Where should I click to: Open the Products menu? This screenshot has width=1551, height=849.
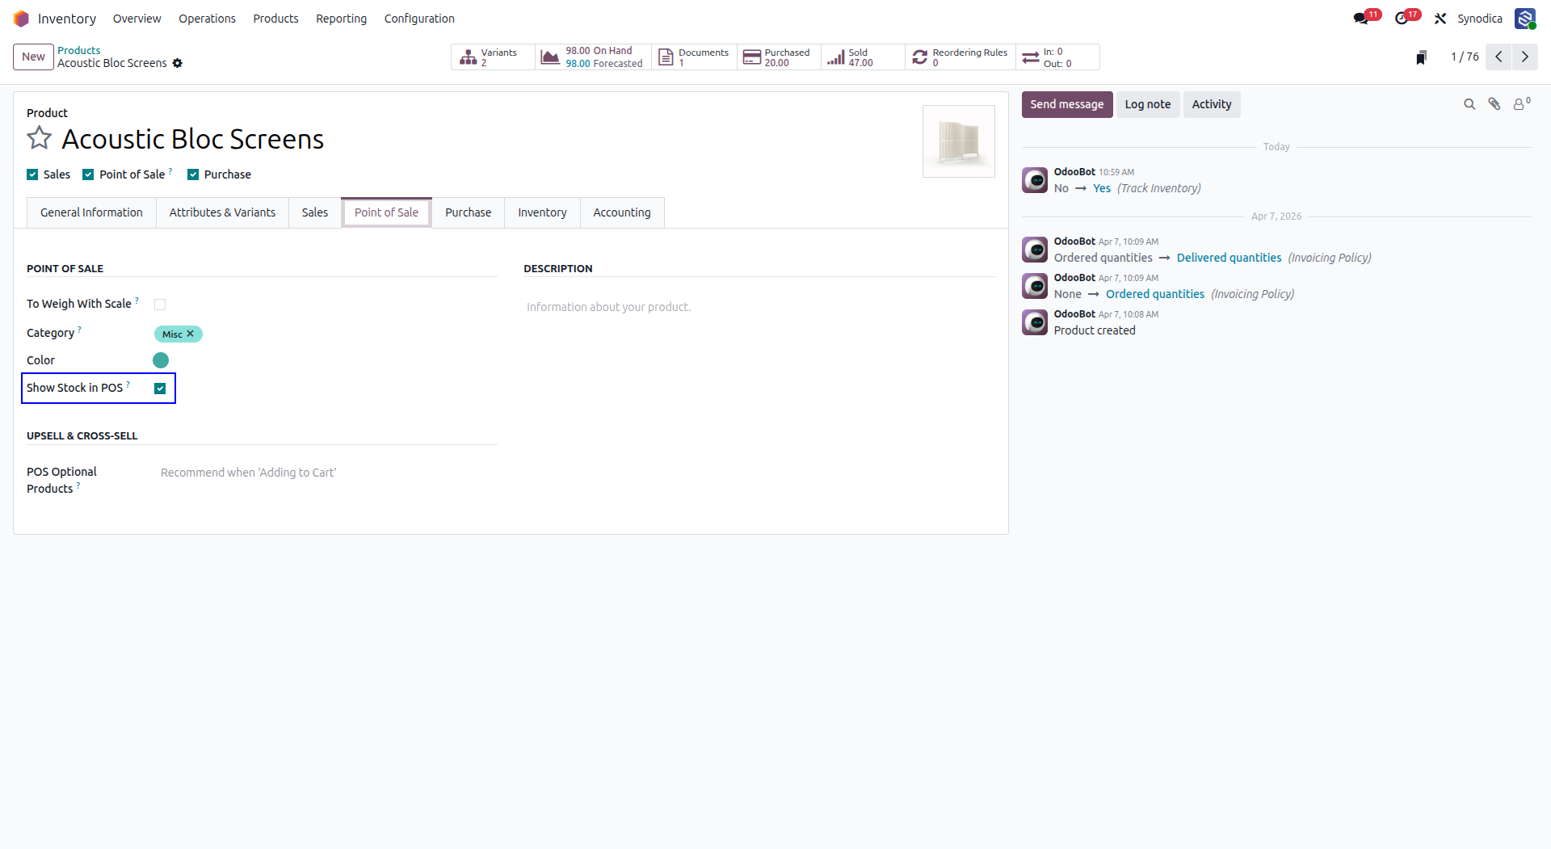(275, 19)
